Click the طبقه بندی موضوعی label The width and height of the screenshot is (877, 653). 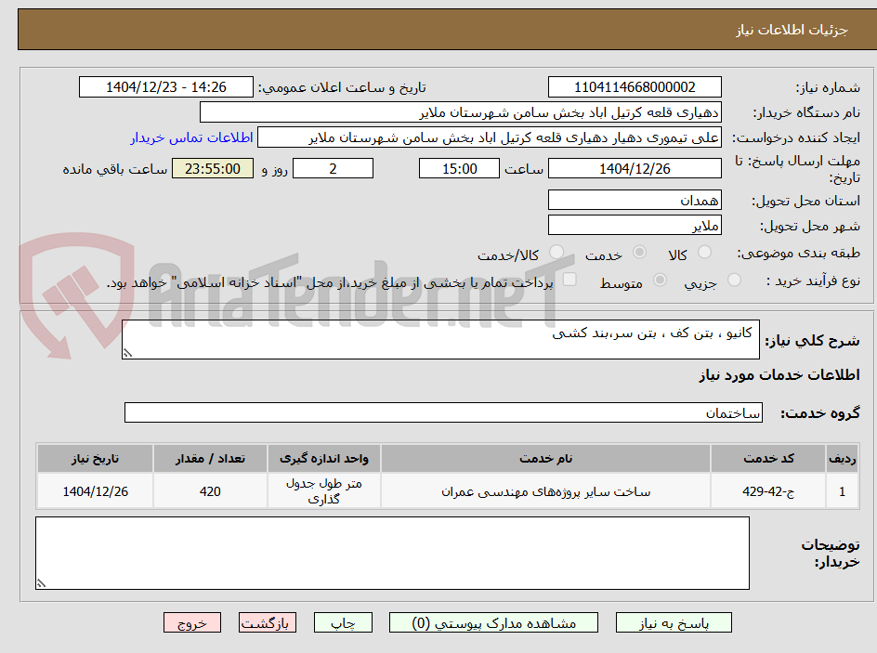798,254
